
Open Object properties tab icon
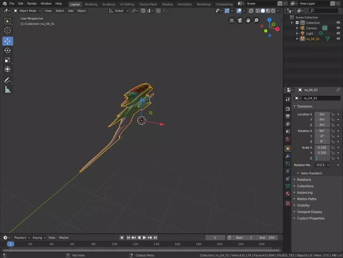click(x=288, y=149)
